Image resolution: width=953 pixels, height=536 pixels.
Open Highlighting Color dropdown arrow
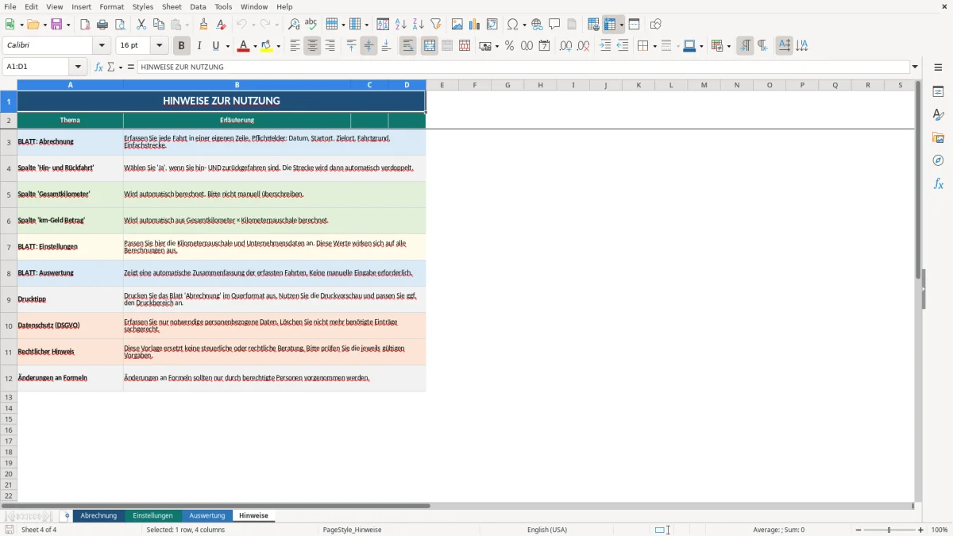click(x=279, y=46)
